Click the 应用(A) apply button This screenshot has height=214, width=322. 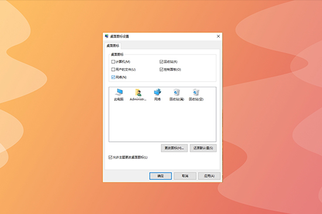coord(209,176)
